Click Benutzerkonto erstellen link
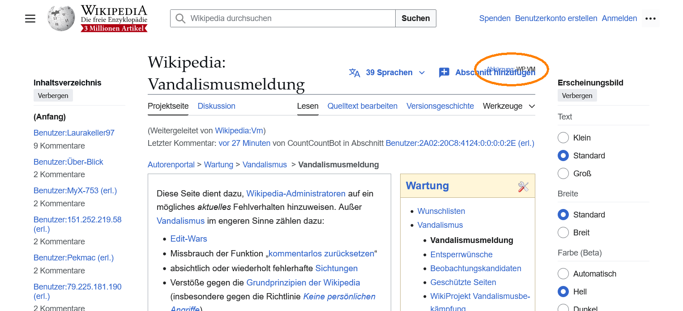Screen dimensions: 683x311 [556, 18]
